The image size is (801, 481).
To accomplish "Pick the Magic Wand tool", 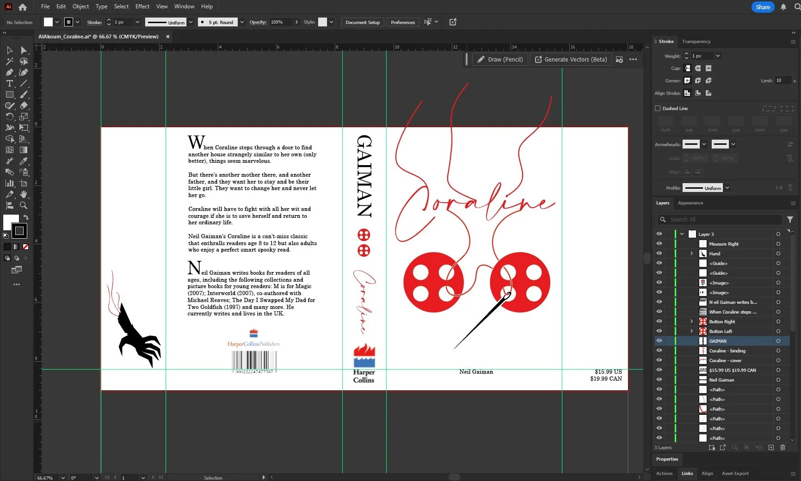I will pyautogui.click(x=9, y=61).
